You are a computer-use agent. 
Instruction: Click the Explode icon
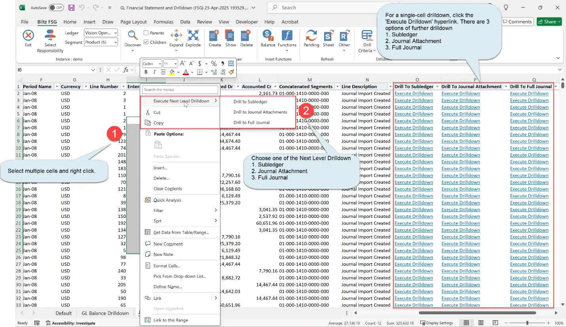[193, 35]
